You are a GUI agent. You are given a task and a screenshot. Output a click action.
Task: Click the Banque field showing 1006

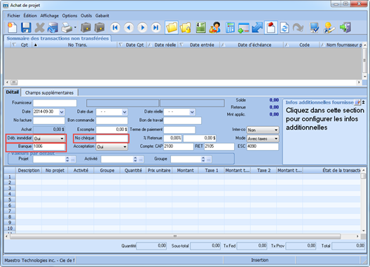pos(49,146)
